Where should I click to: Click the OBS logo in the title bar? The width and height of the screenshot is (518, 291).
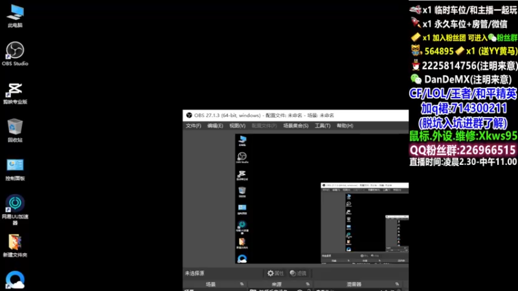[189, 115]
